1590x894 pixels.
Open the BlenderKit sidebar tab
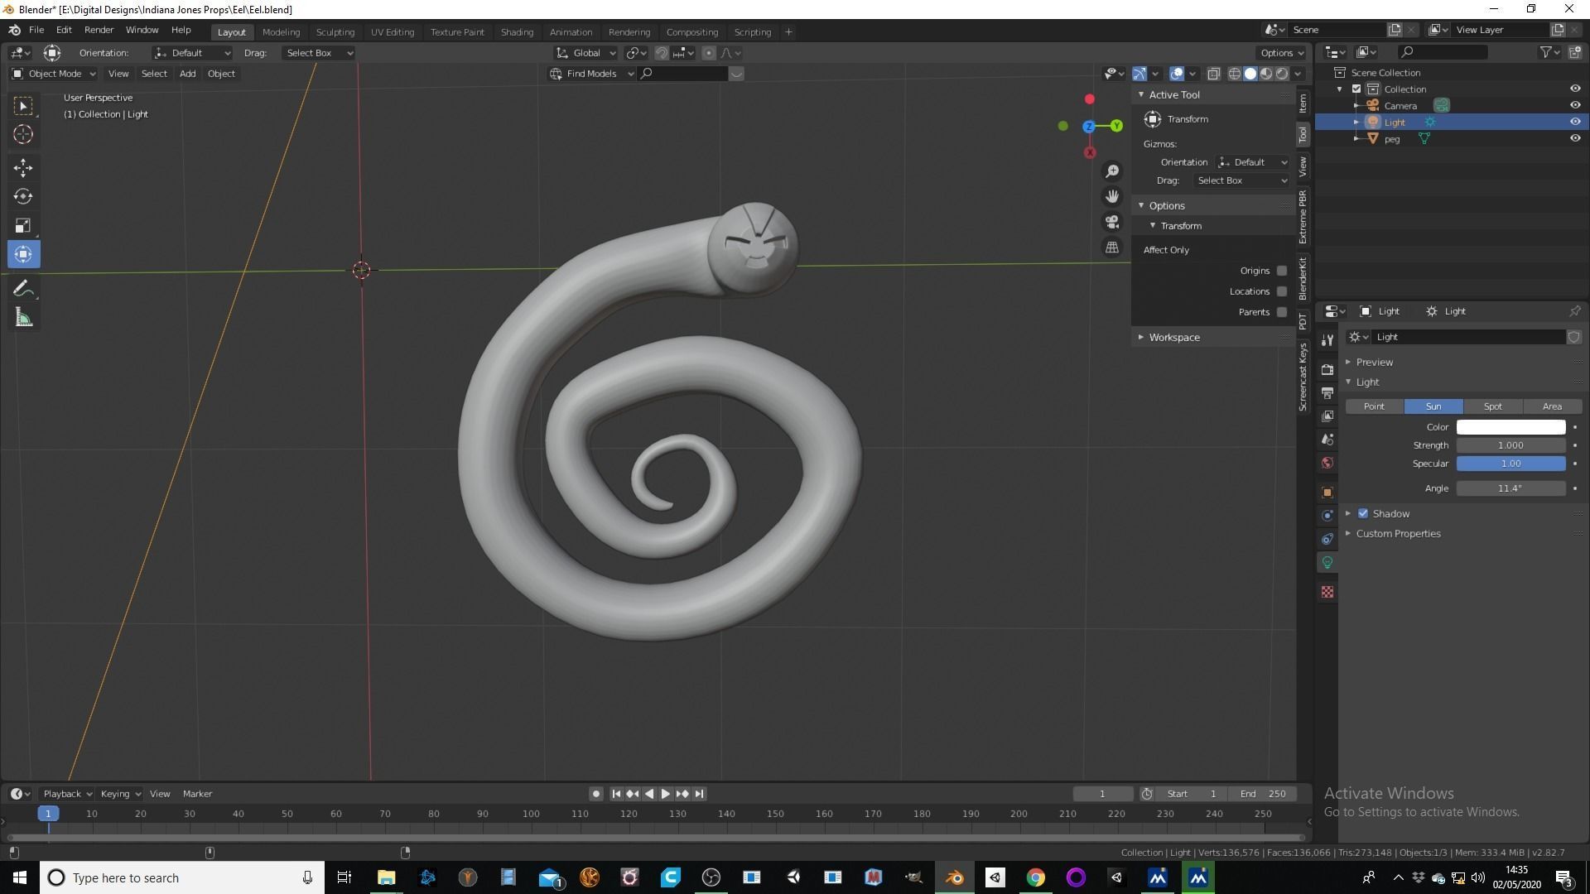pyautogui.click(x=1303, y=278)
